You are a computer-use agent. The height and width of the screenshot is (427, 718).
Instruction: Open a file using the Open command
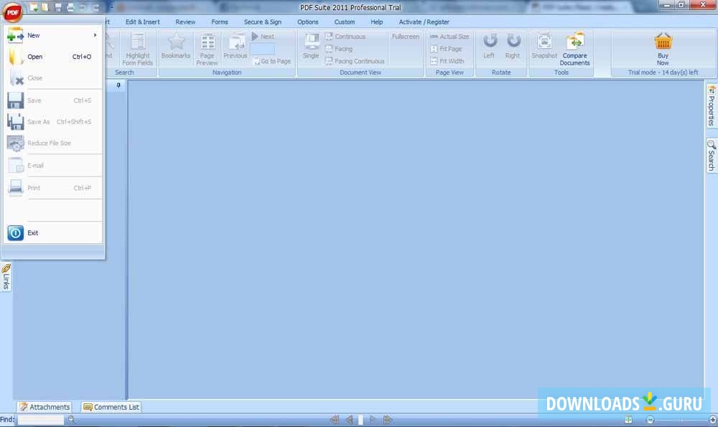tap(34, 56)
